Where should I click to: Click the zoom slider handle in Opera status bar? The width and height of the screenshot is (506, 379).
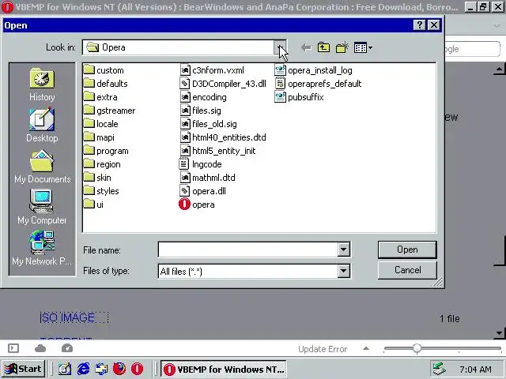pyautogui.click(x=417, y=348)
